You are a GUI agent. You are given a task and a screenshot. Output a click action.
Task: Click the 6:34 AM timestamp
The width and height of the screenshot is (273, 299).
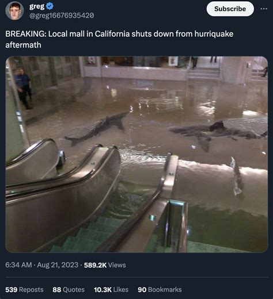(x=18, y=265)
